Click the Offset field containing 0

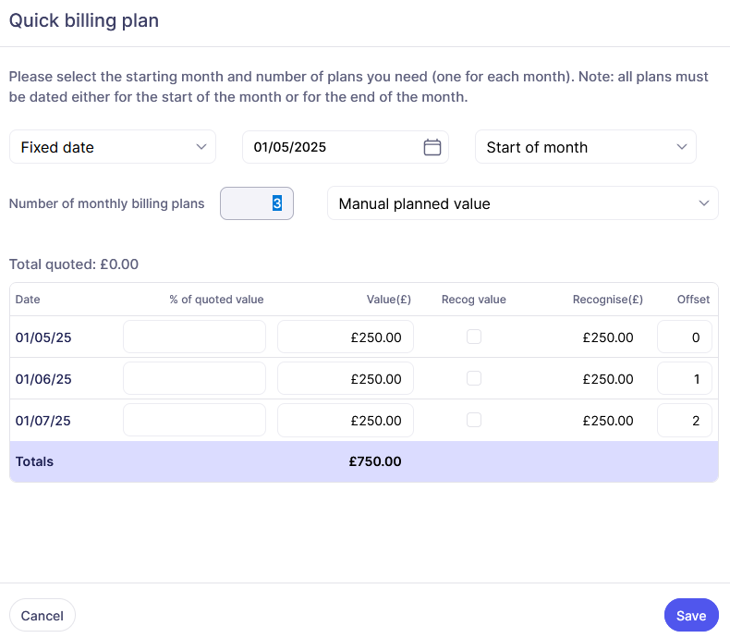tap(684, 337)
